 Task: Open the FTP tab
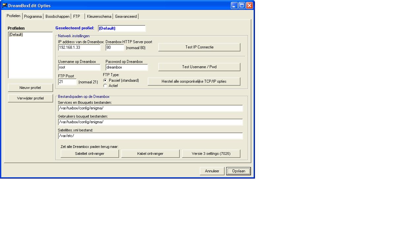point(78,16)
